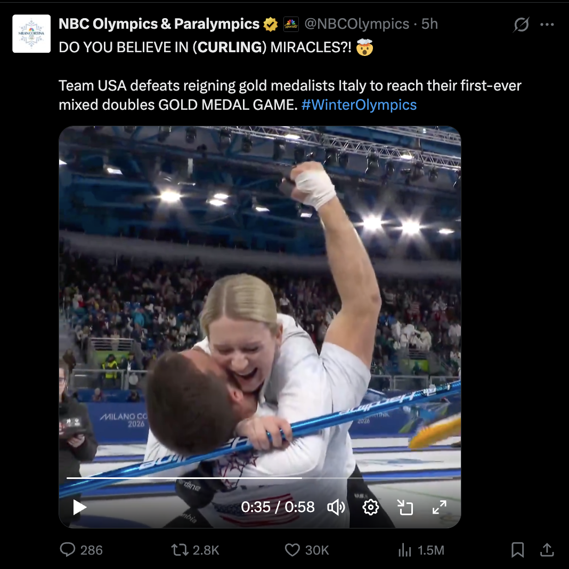Play the curling video

coord(80,507)
